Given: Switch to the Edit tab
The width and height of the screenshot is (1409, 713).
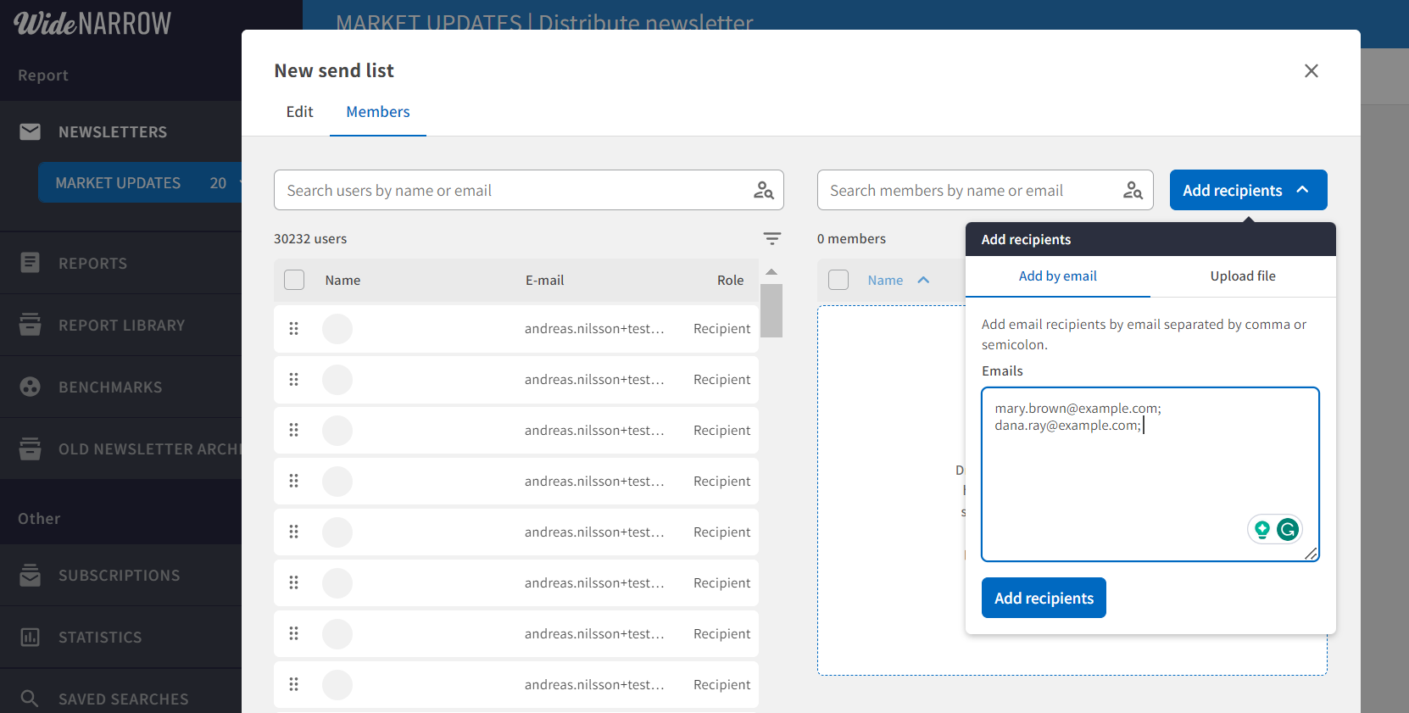Looking at the screenshot, I should pos(299,112).
